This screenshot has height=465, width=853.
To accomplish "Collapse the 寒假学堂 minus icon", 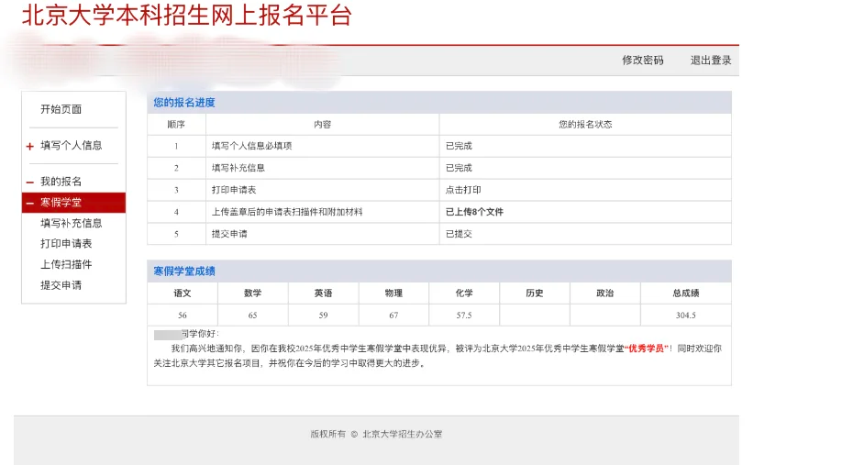I will [x=30, y=203].
